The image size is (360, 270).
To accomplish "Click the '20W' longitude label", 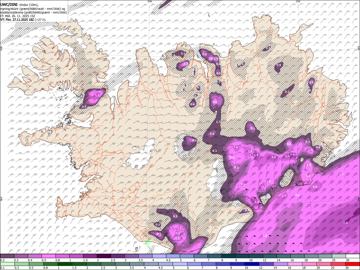I will 150,1.
